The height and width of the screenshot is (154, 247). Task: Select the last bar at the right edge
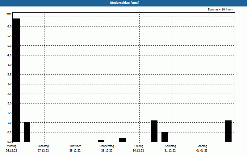[x=228, y=131]
